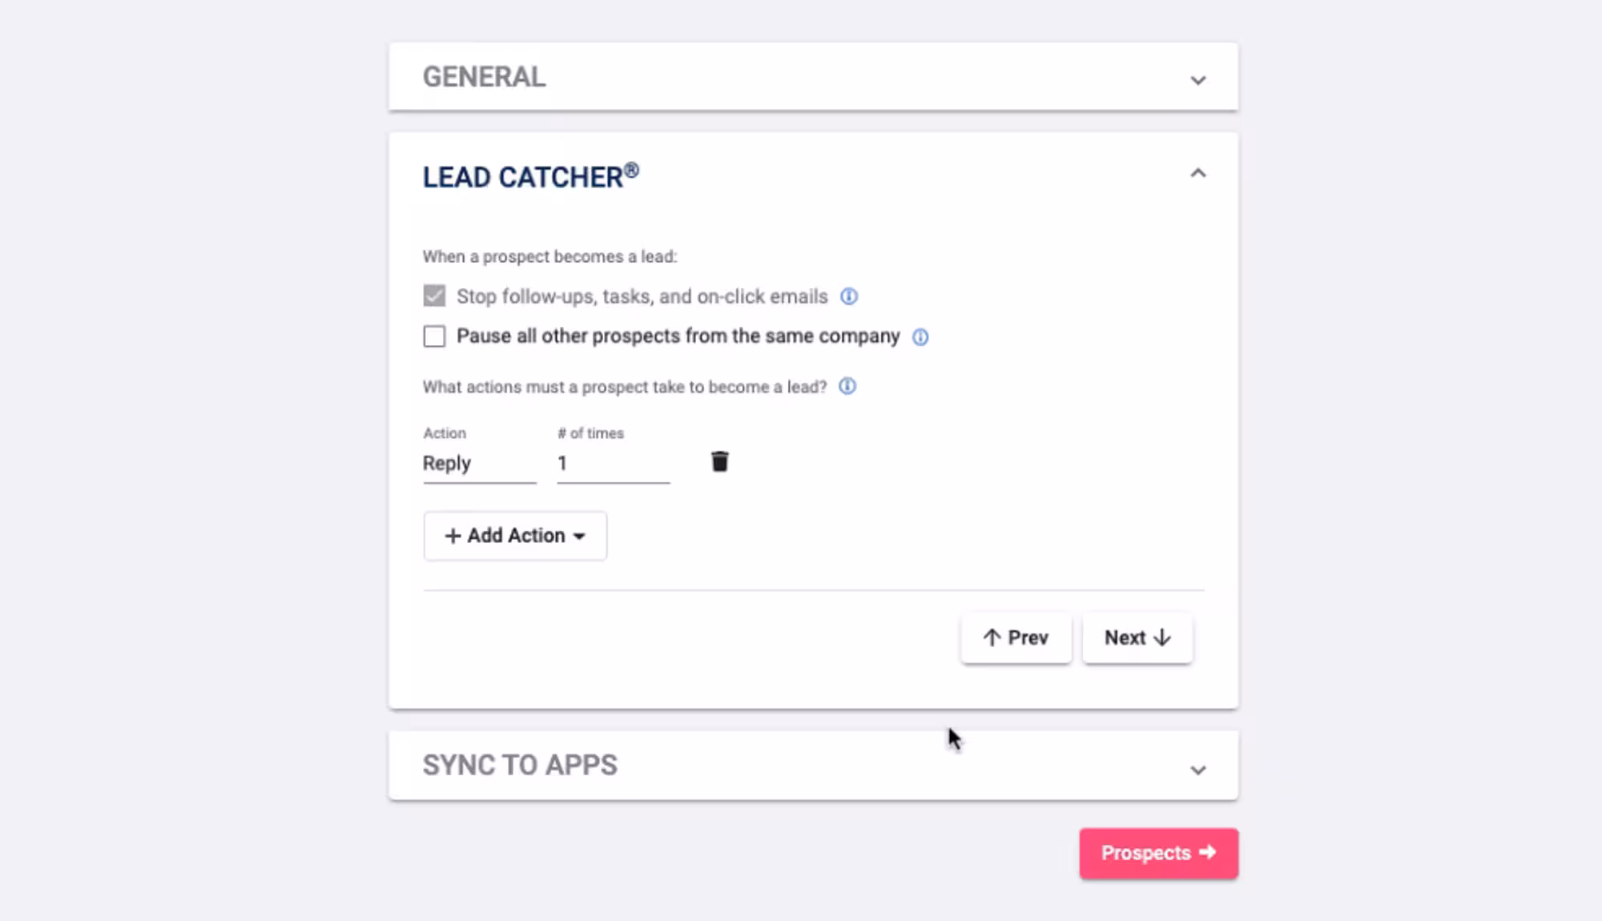Click the SYNC TO APPS heading
Image resolution: width=1602 pixels, height=921 pixels.
coord(520,765)
